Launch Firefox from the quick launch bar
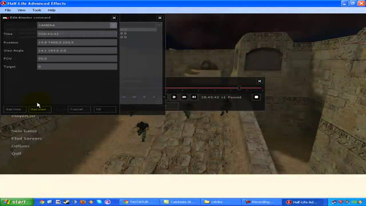 click(83, 202)
